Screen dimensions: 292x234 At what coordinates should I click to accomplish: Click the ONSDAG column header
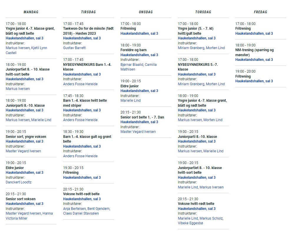[146, 12]
